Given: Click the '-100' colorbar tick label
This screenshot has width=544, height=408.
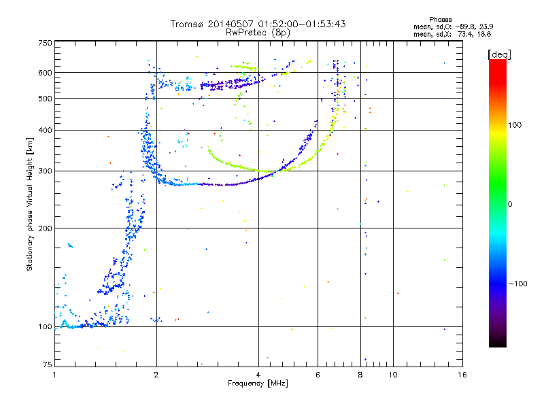Looking at the screenshot, I should click(517, 284).
